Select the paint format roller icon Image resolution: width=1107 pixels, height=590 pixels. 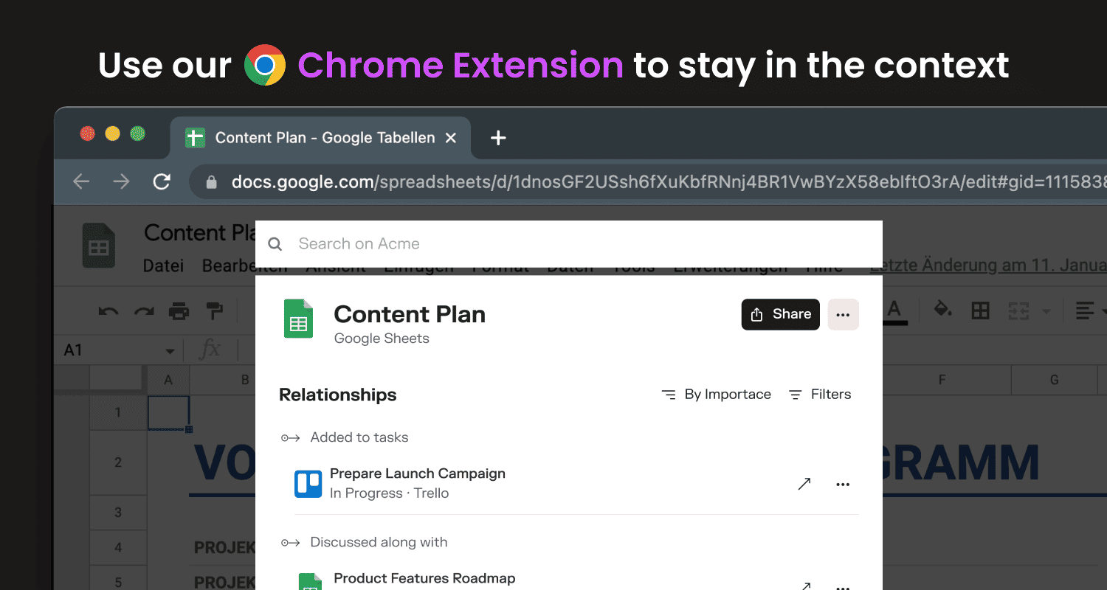[215, 311]
